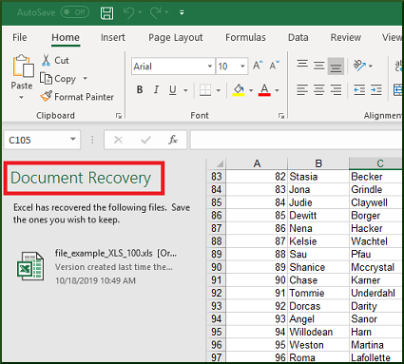Expand the font size dropdown
The image size is (404, 364).
coord(242,67)
